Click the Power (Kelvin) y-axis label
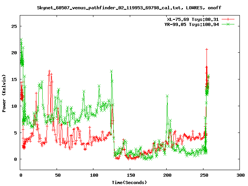This screenshot has width=248, height=186. tap(4, 93)
